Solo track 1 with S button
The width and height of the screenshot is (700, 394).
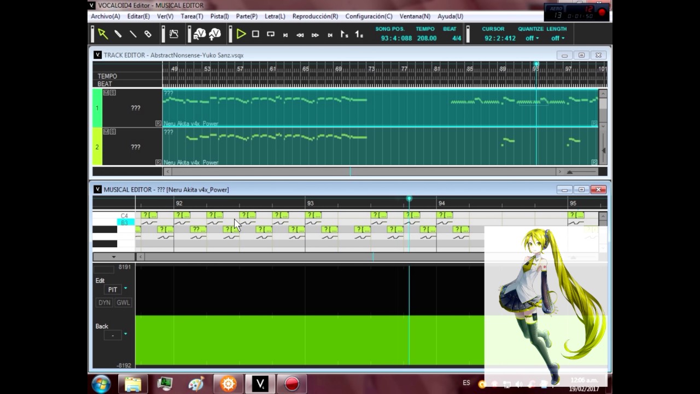pyautogui.click(x=113, y=92)
